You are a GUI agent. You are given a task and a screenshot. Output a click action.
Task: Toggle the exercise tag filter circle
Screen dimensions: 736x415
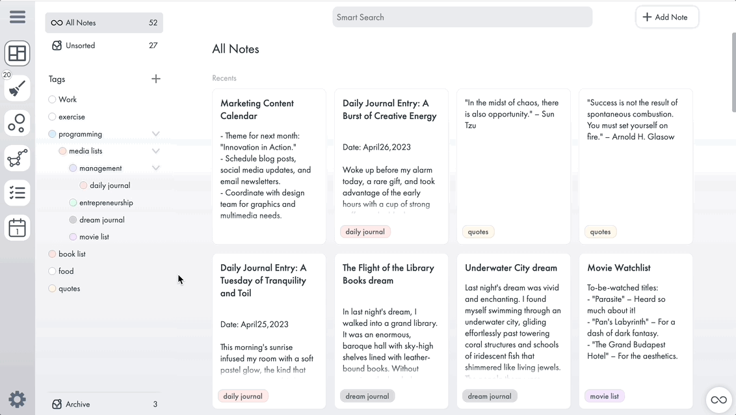tap(51, 117)
